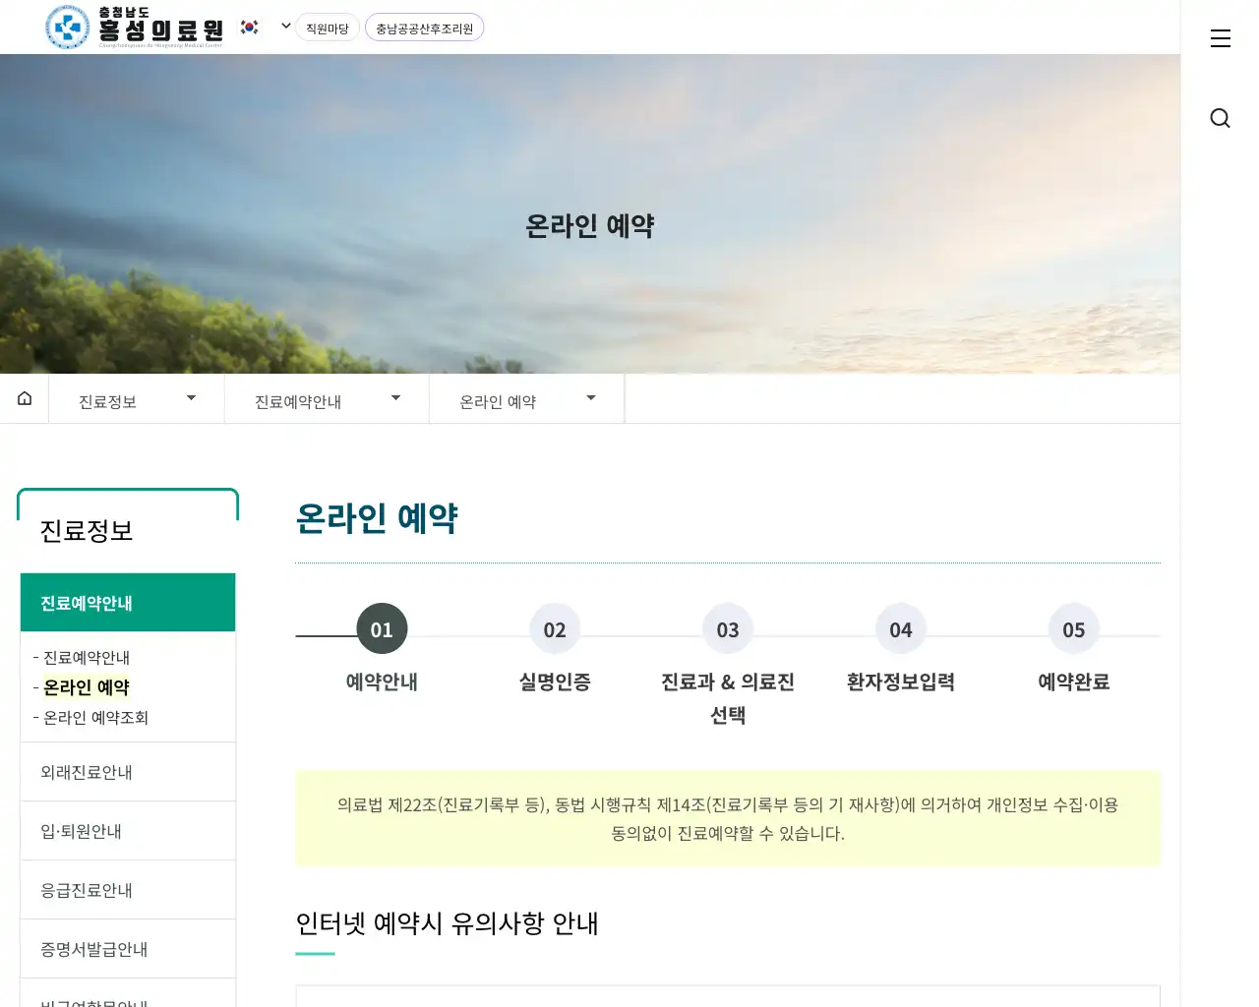This screenshot has height=1007, width=1259.
Task: Select step 04 circle 환자정보입력
Action: tap(901, 629)
